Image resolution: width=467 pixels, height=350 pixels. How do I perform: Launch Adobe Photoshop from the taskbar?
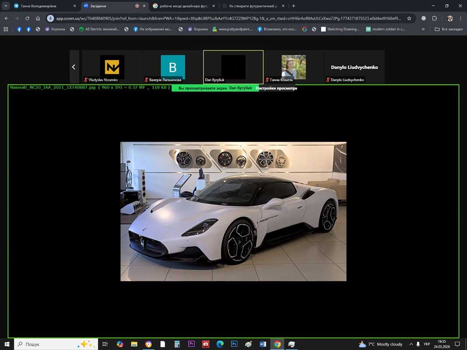[234, 344]
